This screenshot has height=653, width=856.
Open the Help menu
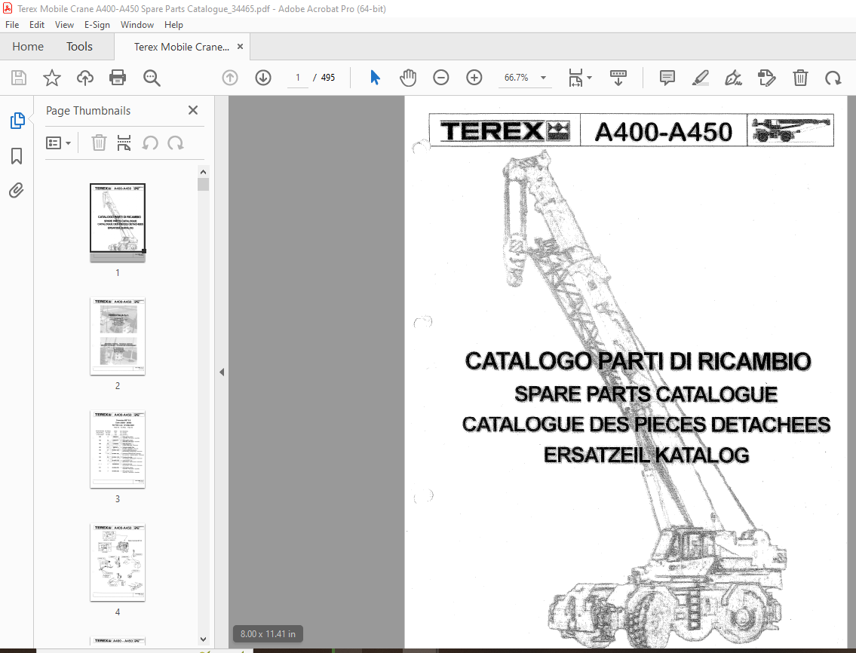[173, 25]
